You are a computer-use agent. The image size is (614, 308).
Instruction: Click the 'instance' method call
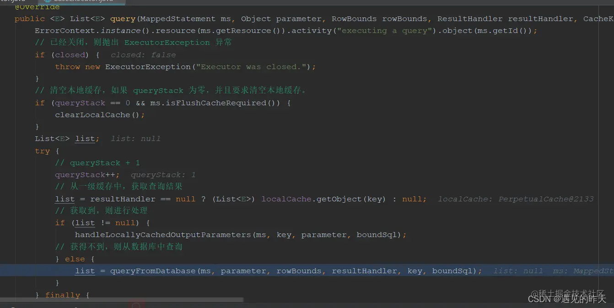(120, 31)
